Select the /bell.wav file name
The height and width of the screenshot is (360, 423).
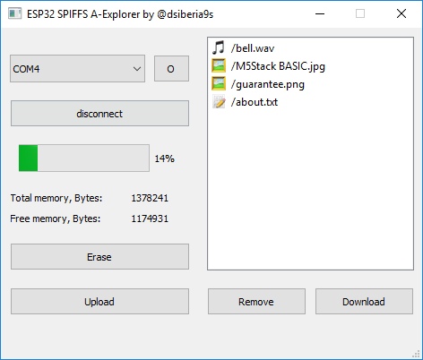point(253,48)
